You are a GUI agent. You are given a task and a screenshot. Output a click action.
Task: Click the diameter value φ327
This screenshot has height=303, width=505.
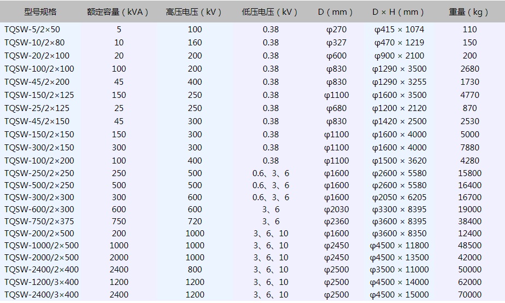[336, 43]
